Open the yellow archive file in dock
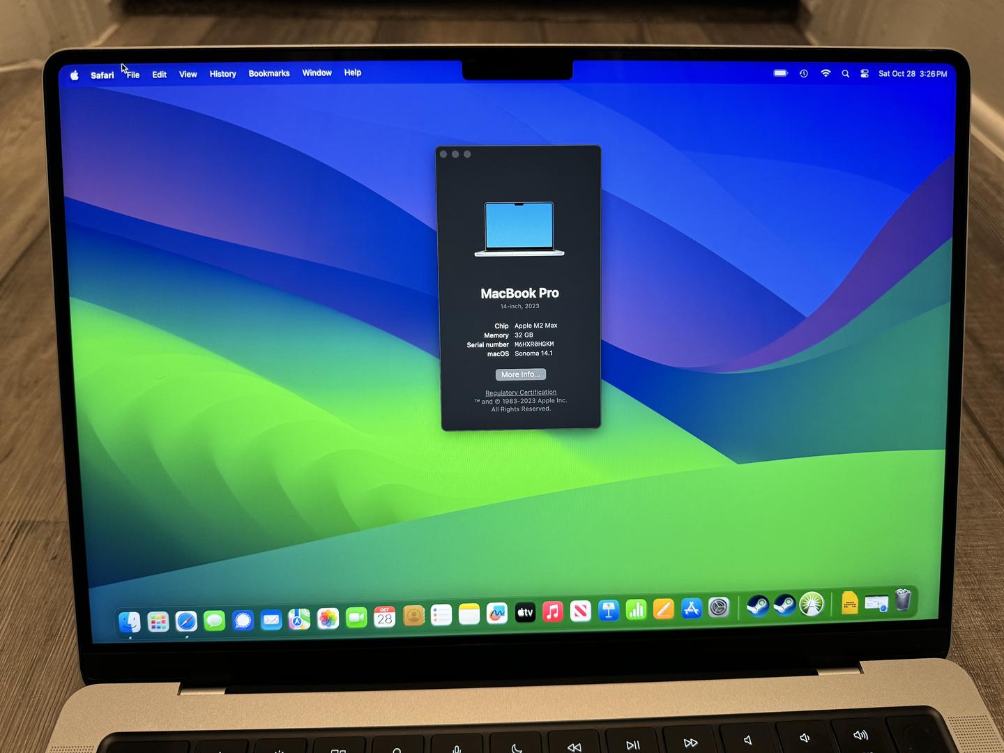Image resolution: width=1004 pixels, height=753 pixels. [x=849, y=602]
